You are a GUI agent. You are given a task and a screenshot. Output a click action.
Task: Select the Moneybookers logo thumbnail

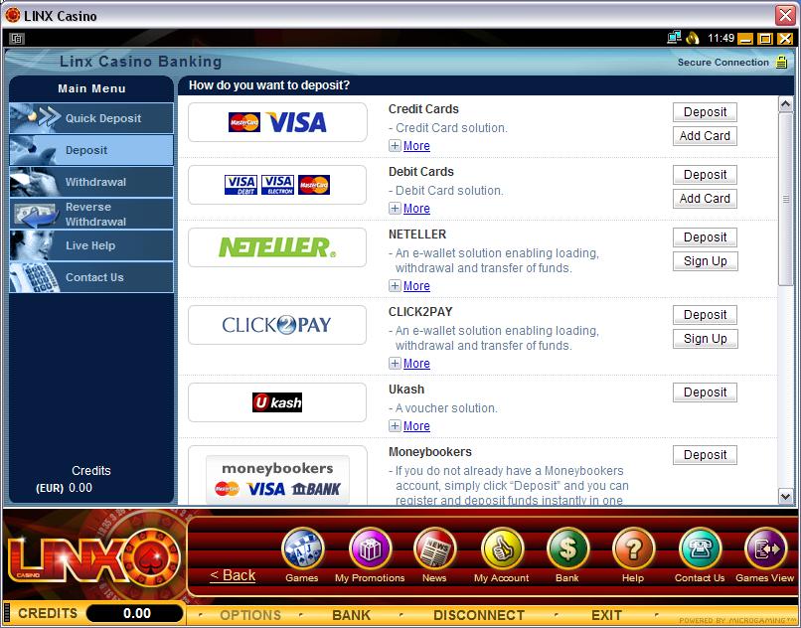277,478
